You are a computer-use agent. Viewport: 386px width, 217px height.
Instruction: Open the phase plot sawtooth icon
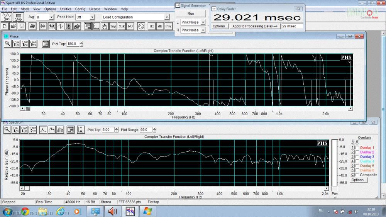coord(60,26)
